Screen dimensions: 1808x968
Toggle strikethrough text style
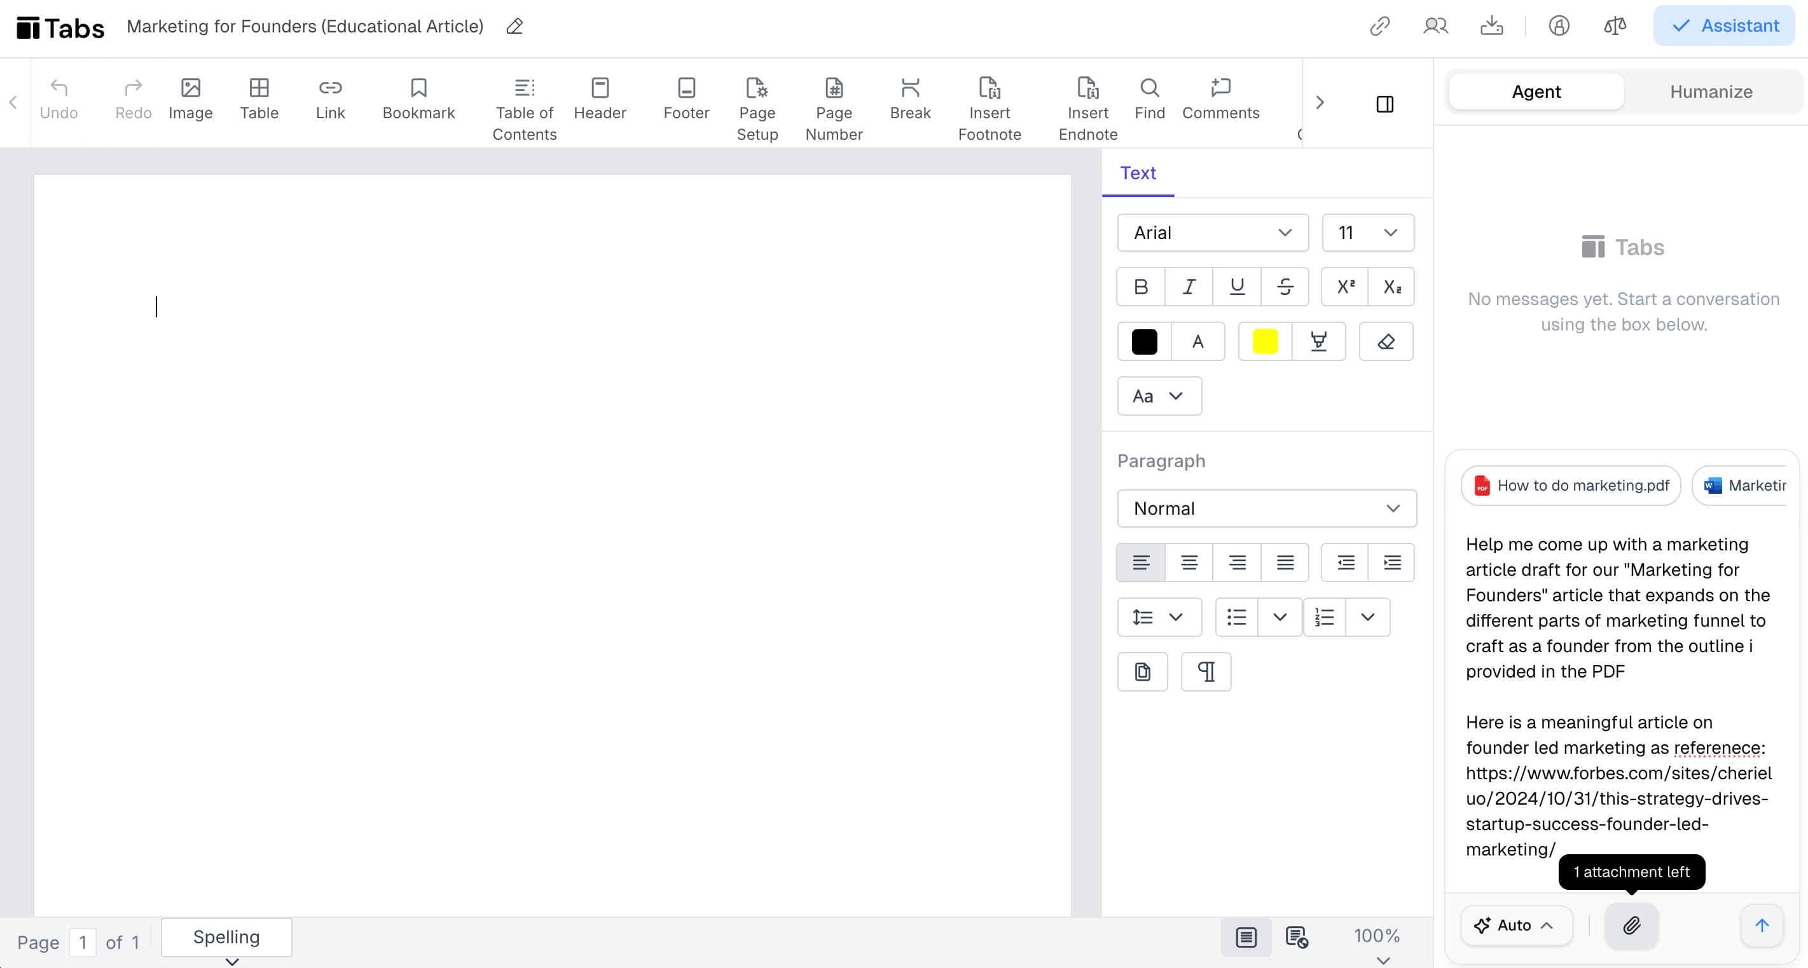pos(1285,286)
